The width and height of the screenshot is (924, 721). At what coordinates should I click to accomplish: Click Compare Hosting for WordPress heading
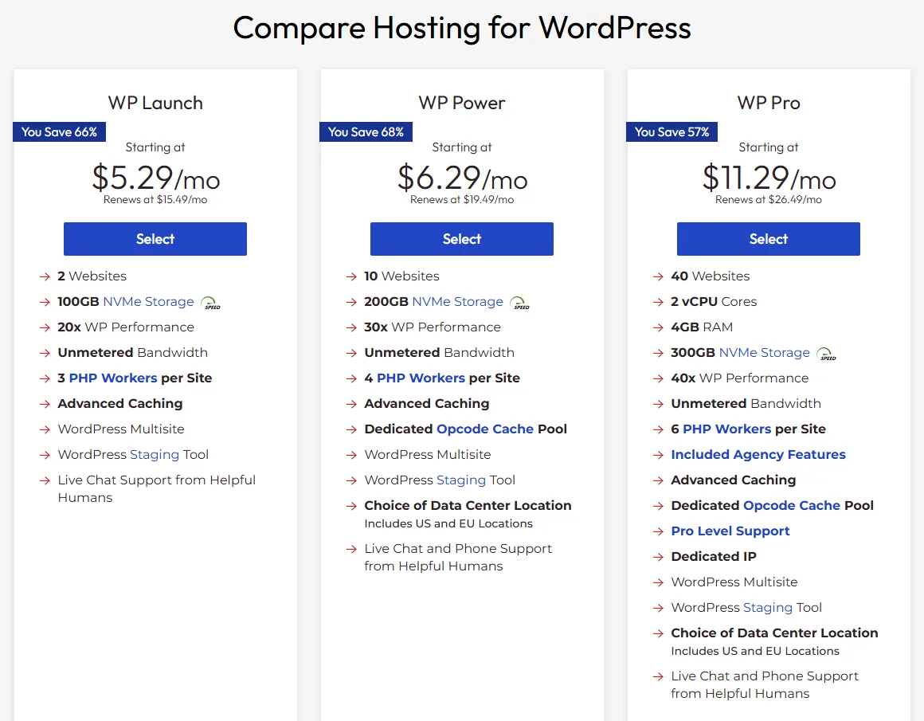[462, 28]
